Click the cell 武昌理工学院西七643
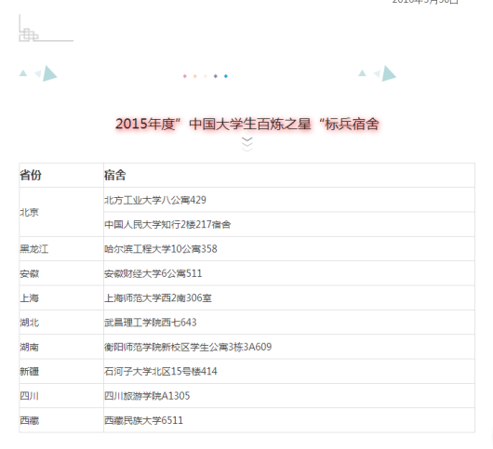 point(289,323)
